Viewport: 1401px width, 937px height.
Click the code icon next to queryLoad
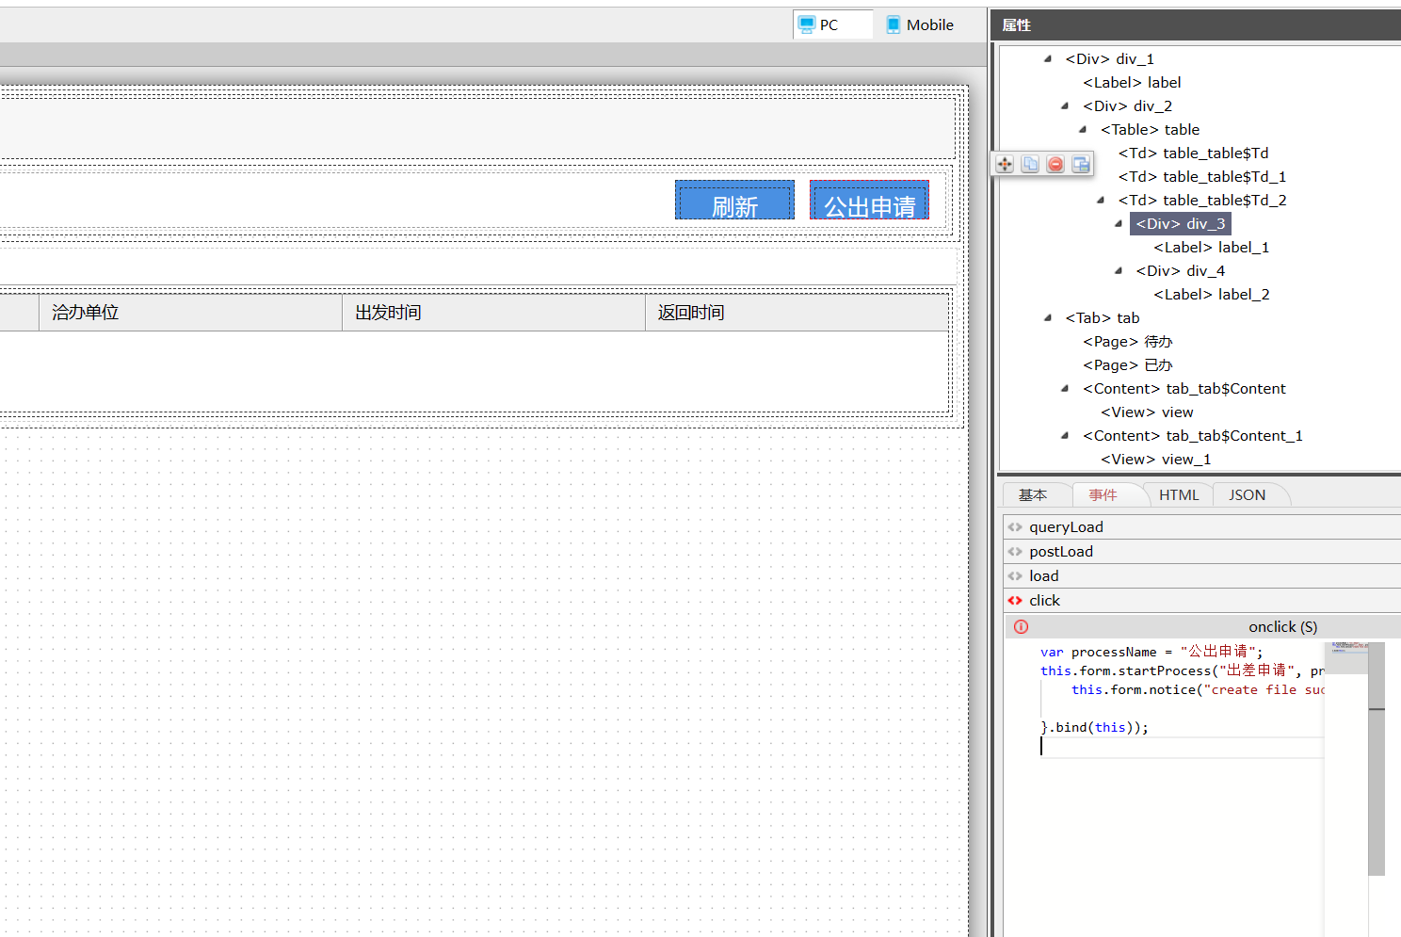pos(1015,527)
